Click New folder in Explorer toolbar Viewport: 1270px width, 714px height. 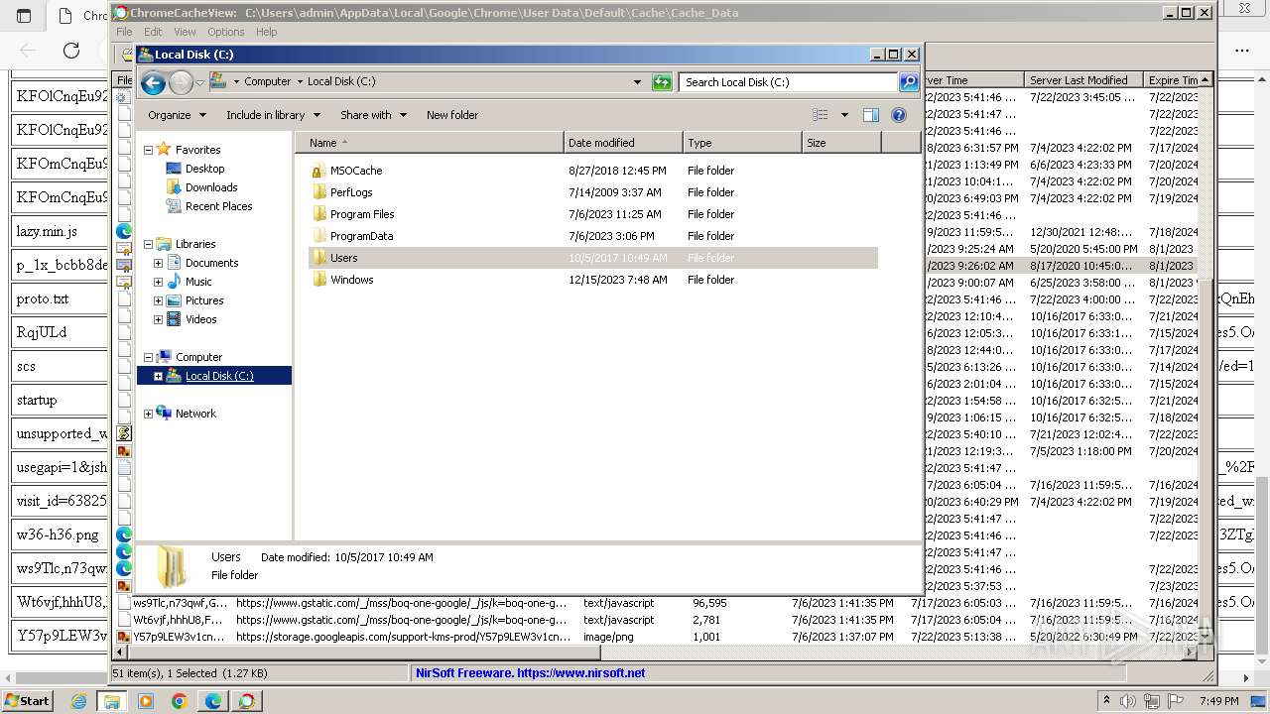pos(452,115)
